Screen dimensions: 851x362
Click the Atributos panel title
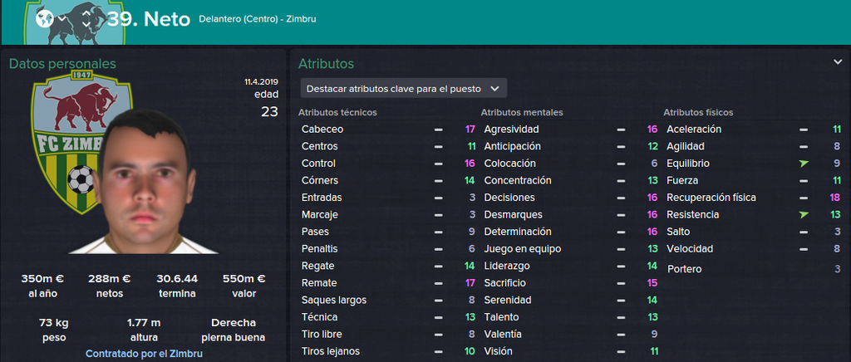click(326, 64)
